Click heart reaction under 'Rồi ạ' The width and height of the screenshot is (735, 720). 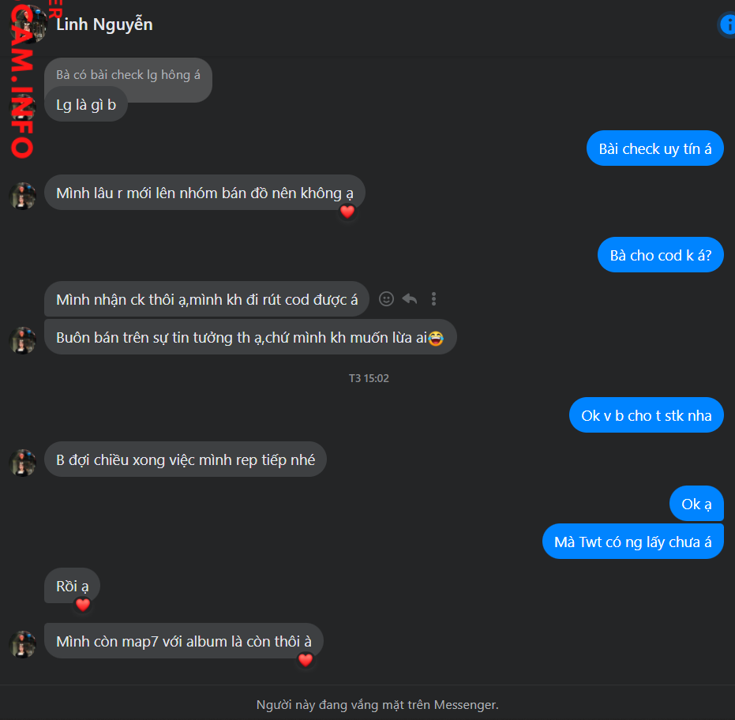tap(83, 605)
